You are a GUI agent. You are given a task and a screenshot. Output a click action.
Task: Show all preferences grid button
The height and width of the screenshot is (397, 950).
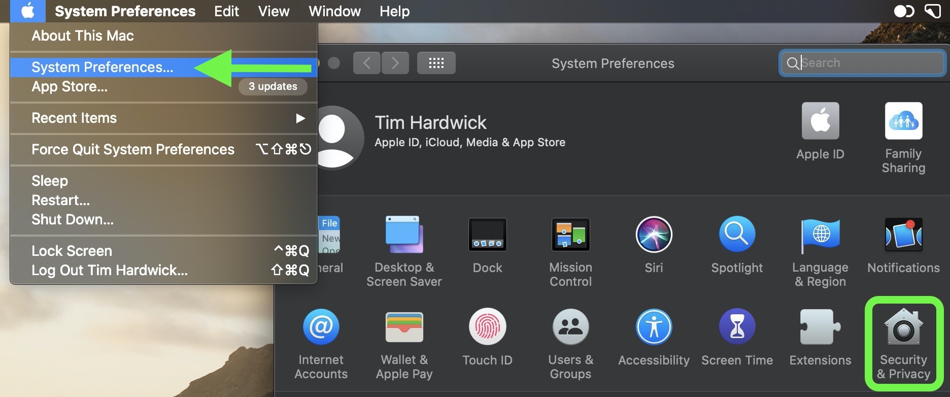[x=436, y=63]
